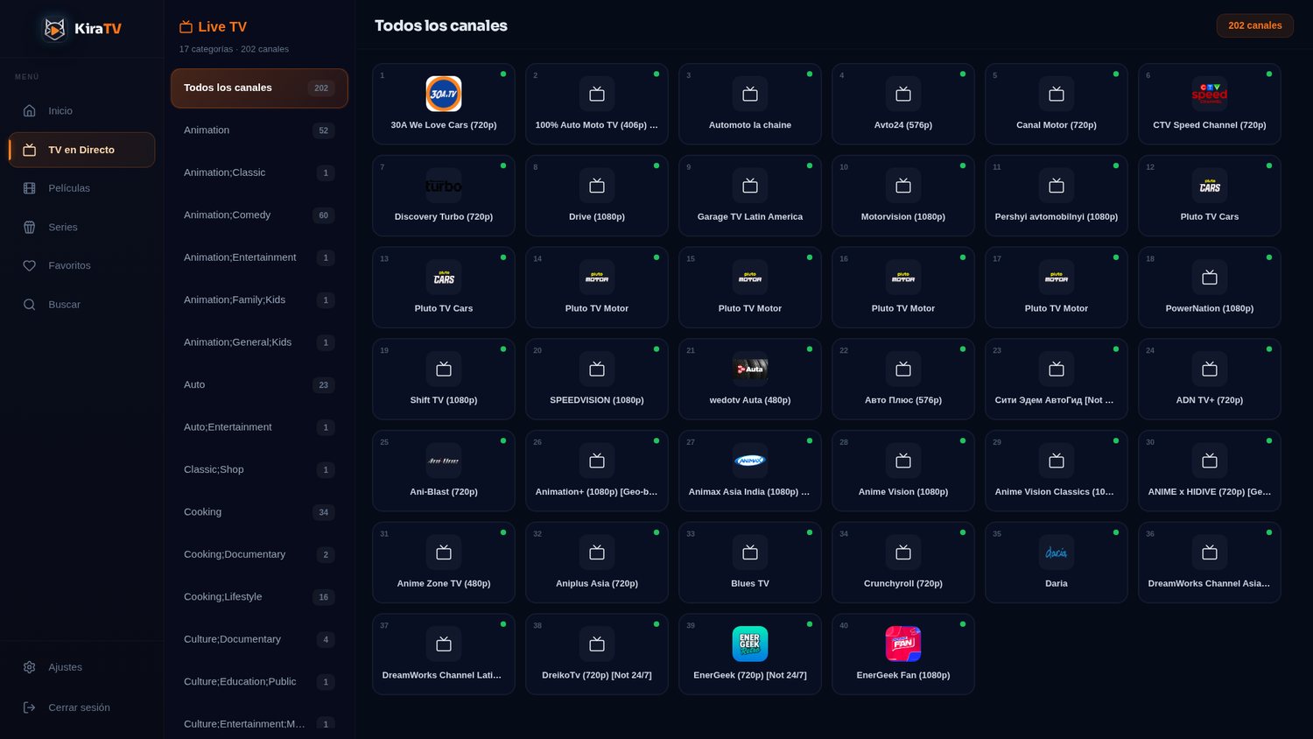The height and width of the screenshot is (739, 1313).
Task: Click the Blues TV placeholder icon
Action: click(x=750, y=552)
